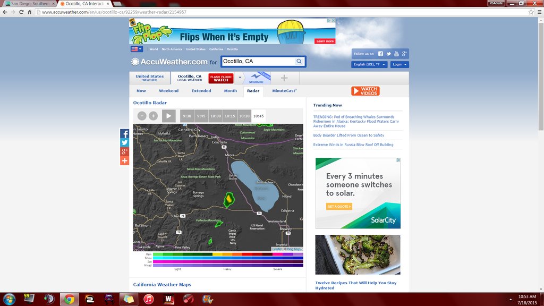Bookmark this page with the star

coord(531,12)
